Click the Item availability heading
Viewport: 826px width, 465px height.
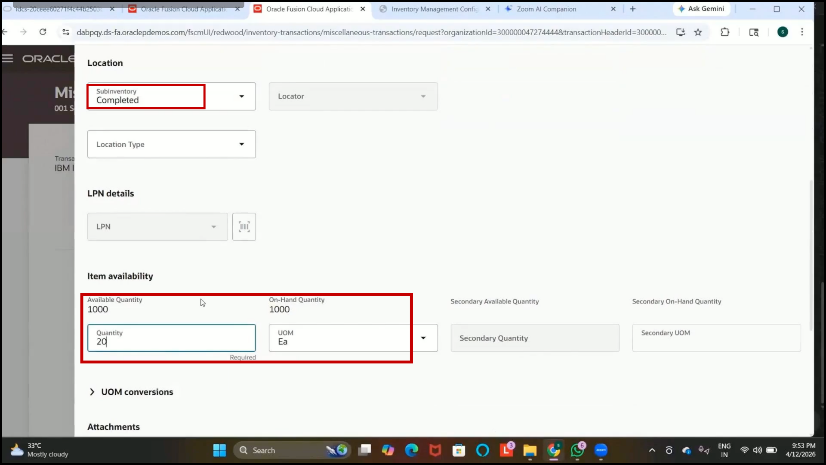pyautogui.click(x=120, y=276)
